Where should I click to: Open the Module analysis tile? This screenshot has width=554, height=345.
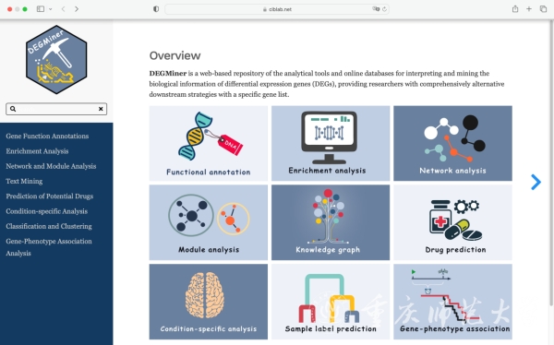coord(208,222)
